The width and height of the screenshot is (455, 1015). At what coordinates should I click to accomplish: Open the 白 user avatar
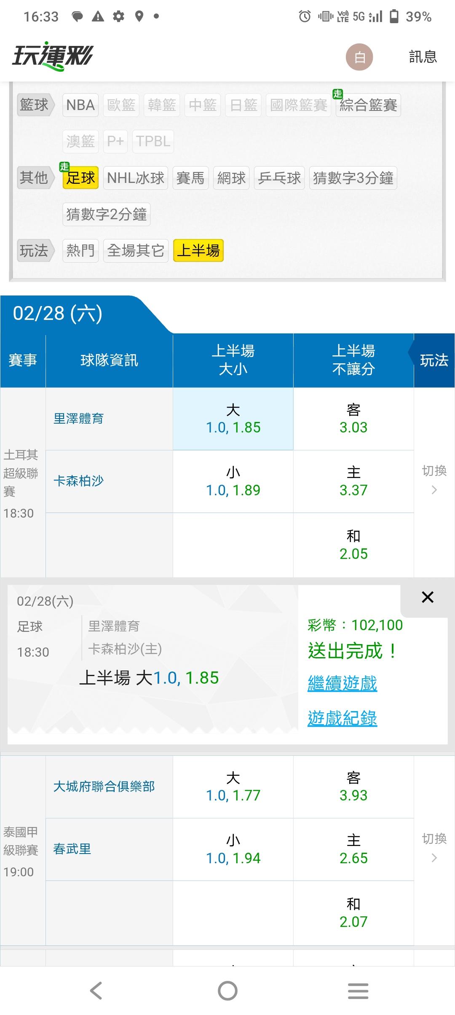tap(359, 57)
